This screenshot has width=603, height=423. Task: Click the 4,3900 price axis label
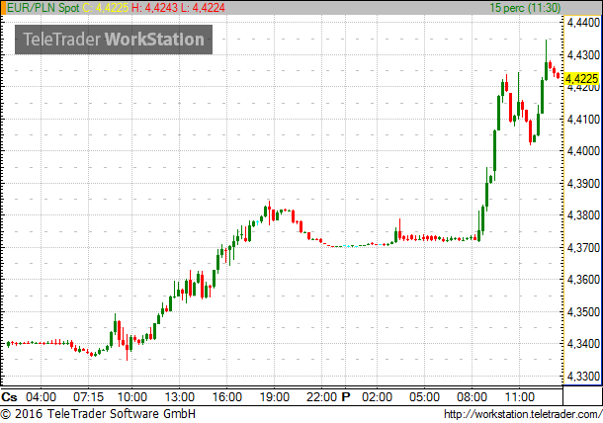click(x=583, y=184)
